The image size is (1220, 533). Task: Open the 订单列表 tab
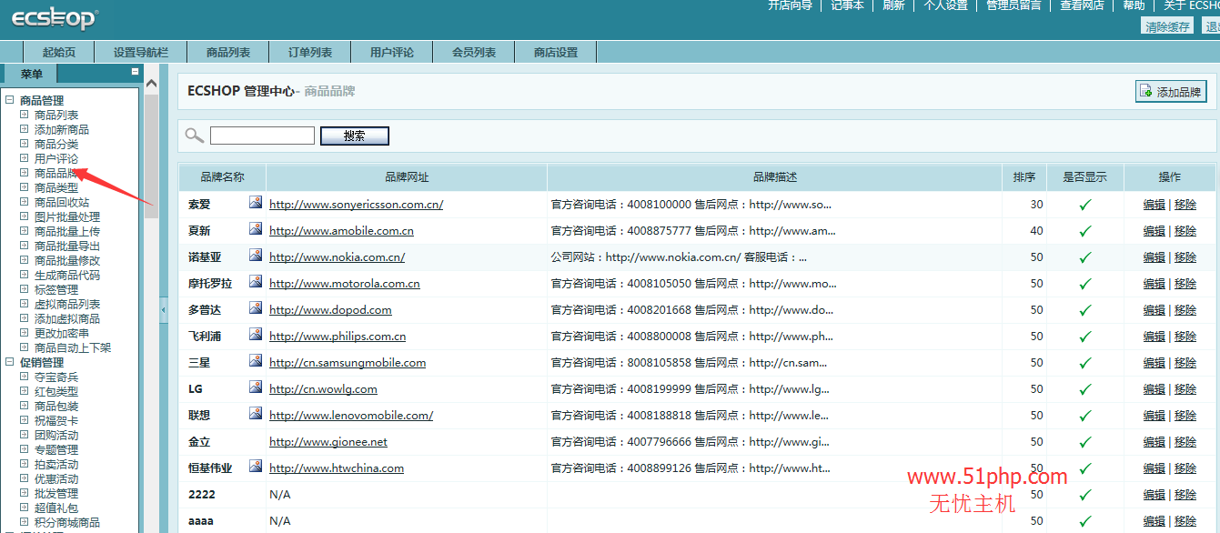pyautogui.click(x=310, y=52)
